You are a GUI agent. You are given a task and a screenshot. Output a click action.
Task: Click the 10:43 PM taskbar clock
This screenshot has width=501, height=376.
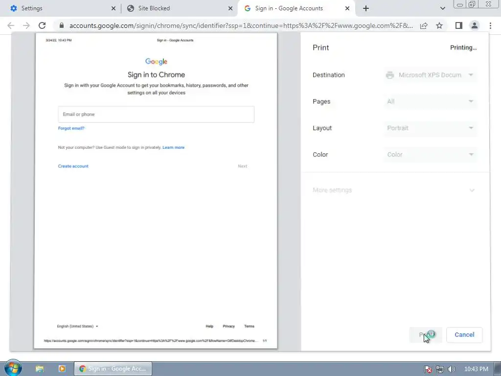pyautogui.click(x=476, y=369)
